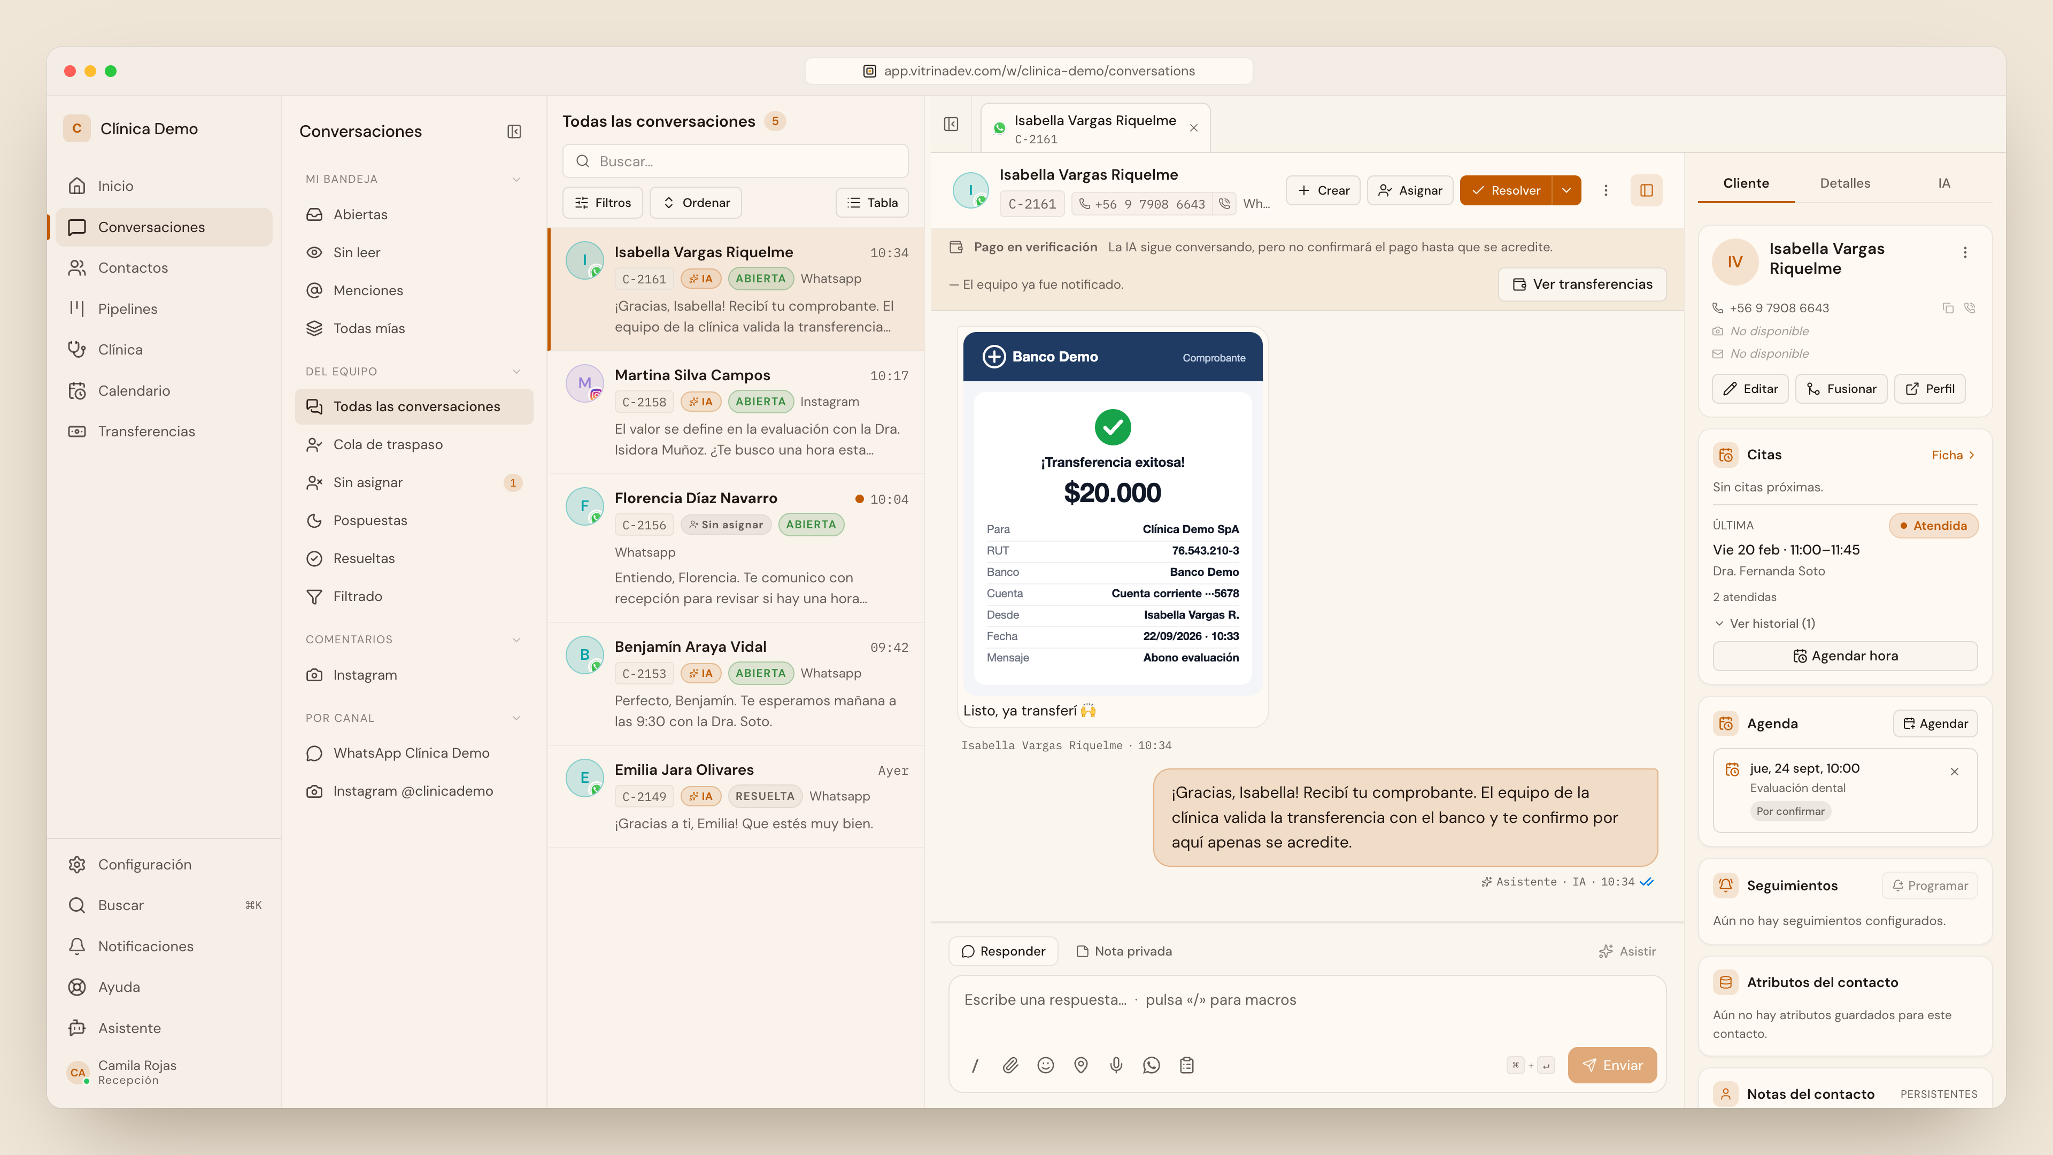Collapse the DEL EQUIPO section
Screen dimensions: 2053x1155
click(516, 372)
